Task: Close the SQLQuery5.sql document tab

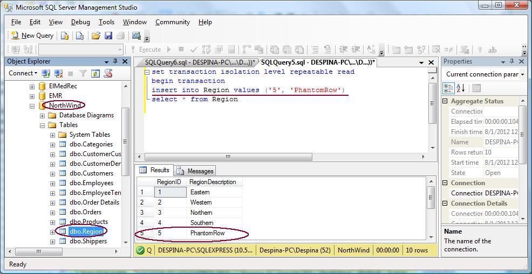Action: tap(431, 62)
